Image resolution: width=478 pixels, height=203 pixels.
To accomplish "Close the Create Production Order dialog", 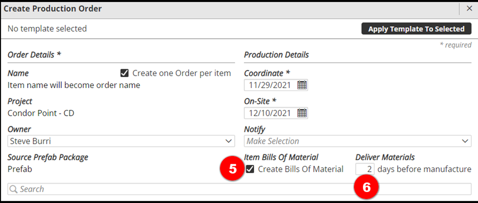I will coord(469,8).
